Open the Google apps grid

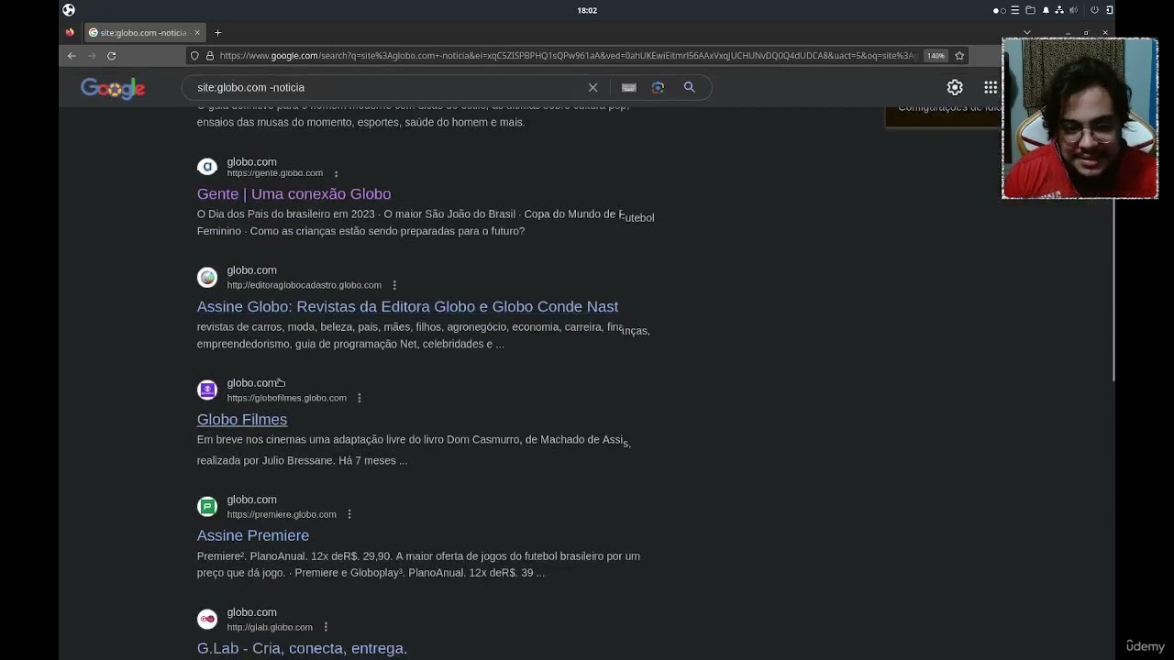(x=991, y=87)
